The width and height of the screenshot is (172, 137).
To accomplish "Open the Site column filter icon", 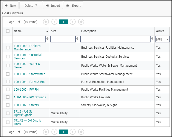I will (x=77, y=39).
